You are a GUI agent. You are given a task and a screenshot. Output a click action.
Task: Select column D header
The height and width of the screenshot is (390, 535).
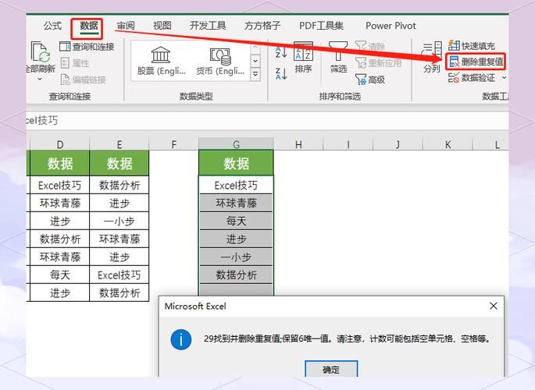tap(59, 144)
